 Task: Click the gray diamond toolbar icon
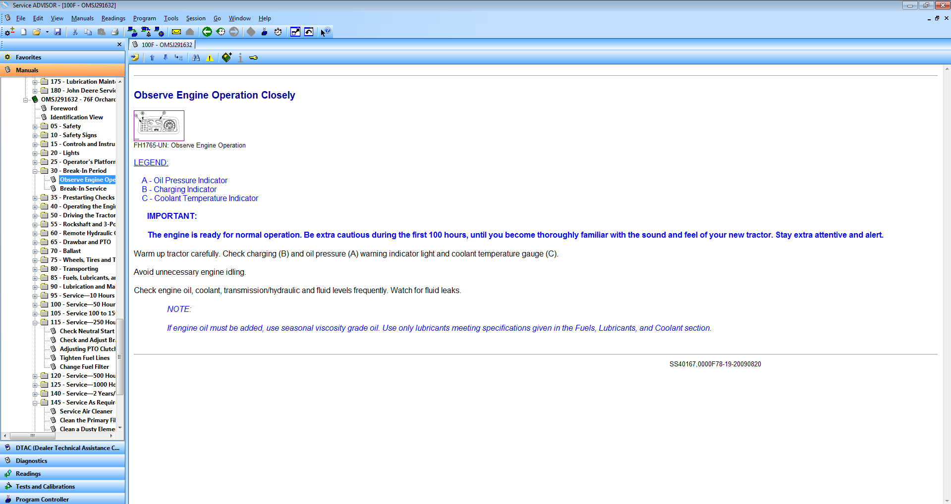[251, 32]
